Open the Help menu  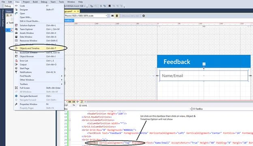point(80,2)
